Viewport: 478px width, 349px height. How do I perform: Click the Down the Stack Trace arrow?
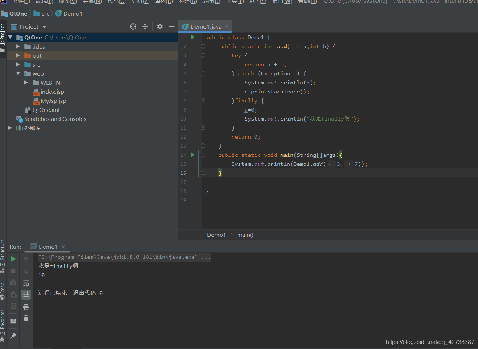pyautogui.click(x=26, y=271)
